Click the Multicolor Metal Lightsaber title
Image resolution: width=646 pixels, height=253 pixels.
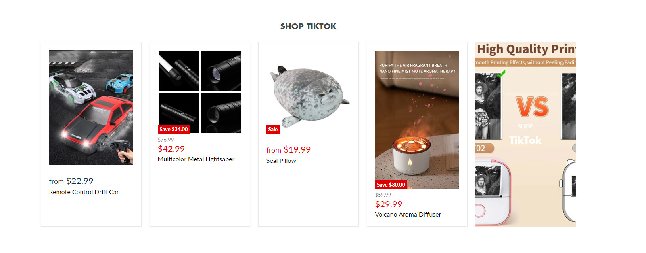coord(196,159)
